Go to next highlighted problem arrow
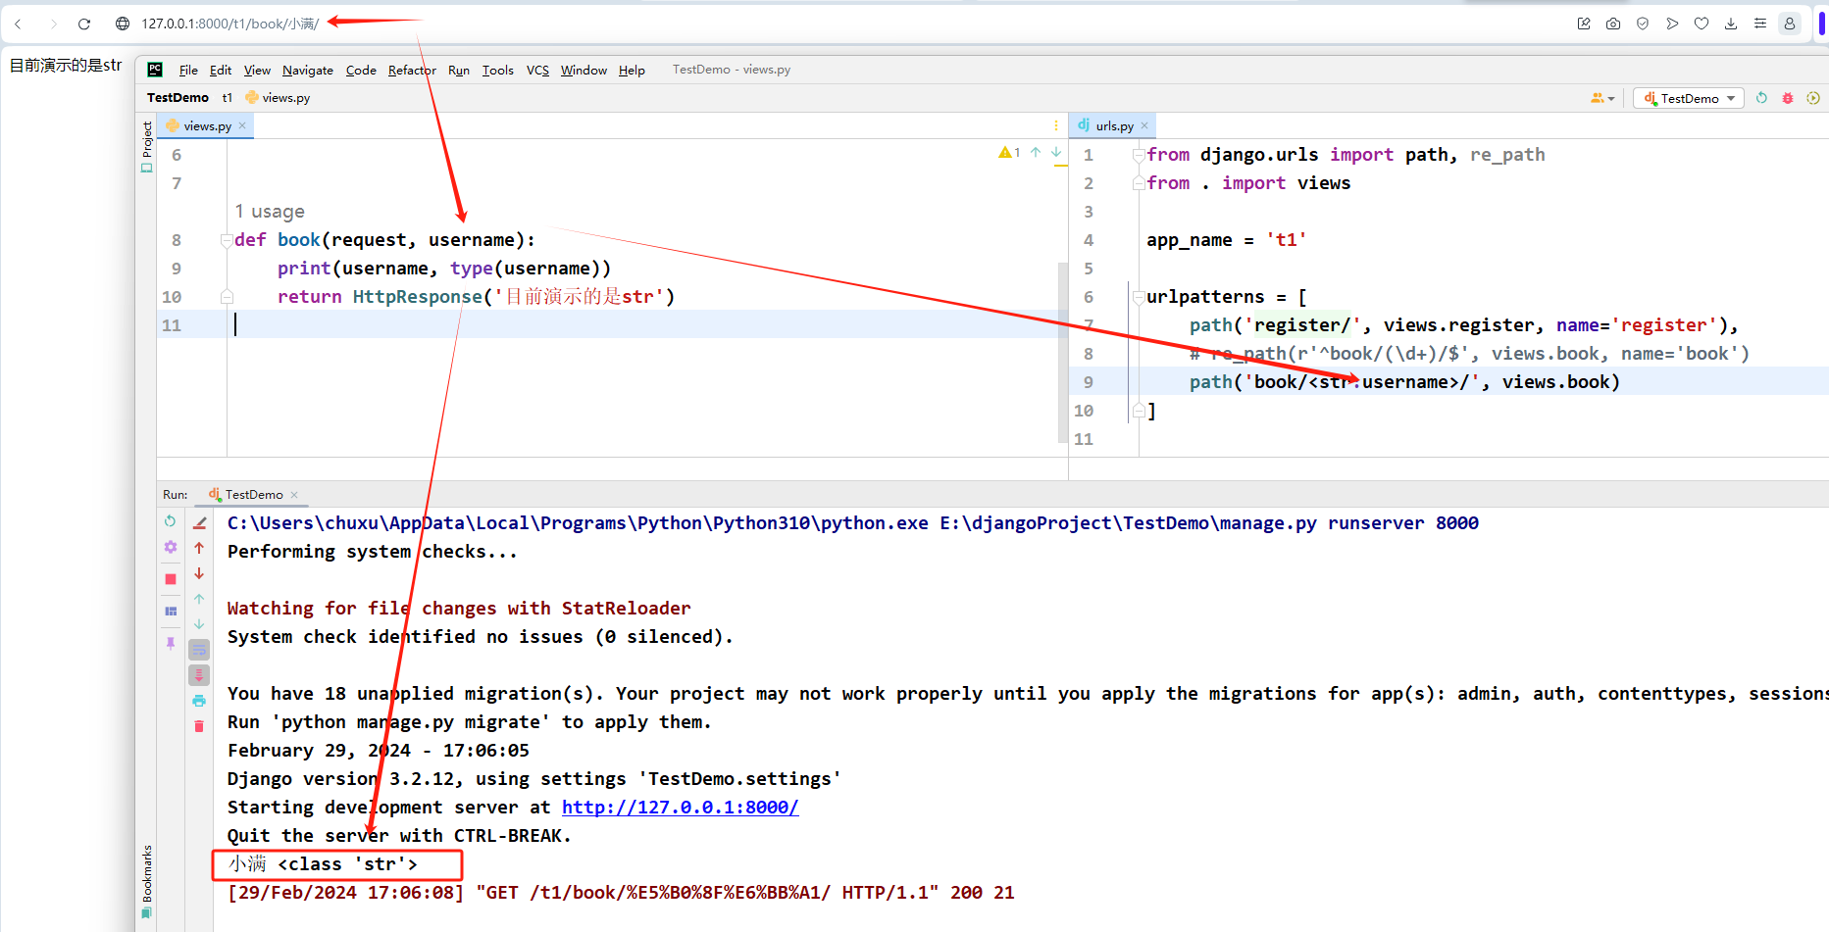Image resolution: width=1829 pixels, height=932 pixels. [1056, 152]
